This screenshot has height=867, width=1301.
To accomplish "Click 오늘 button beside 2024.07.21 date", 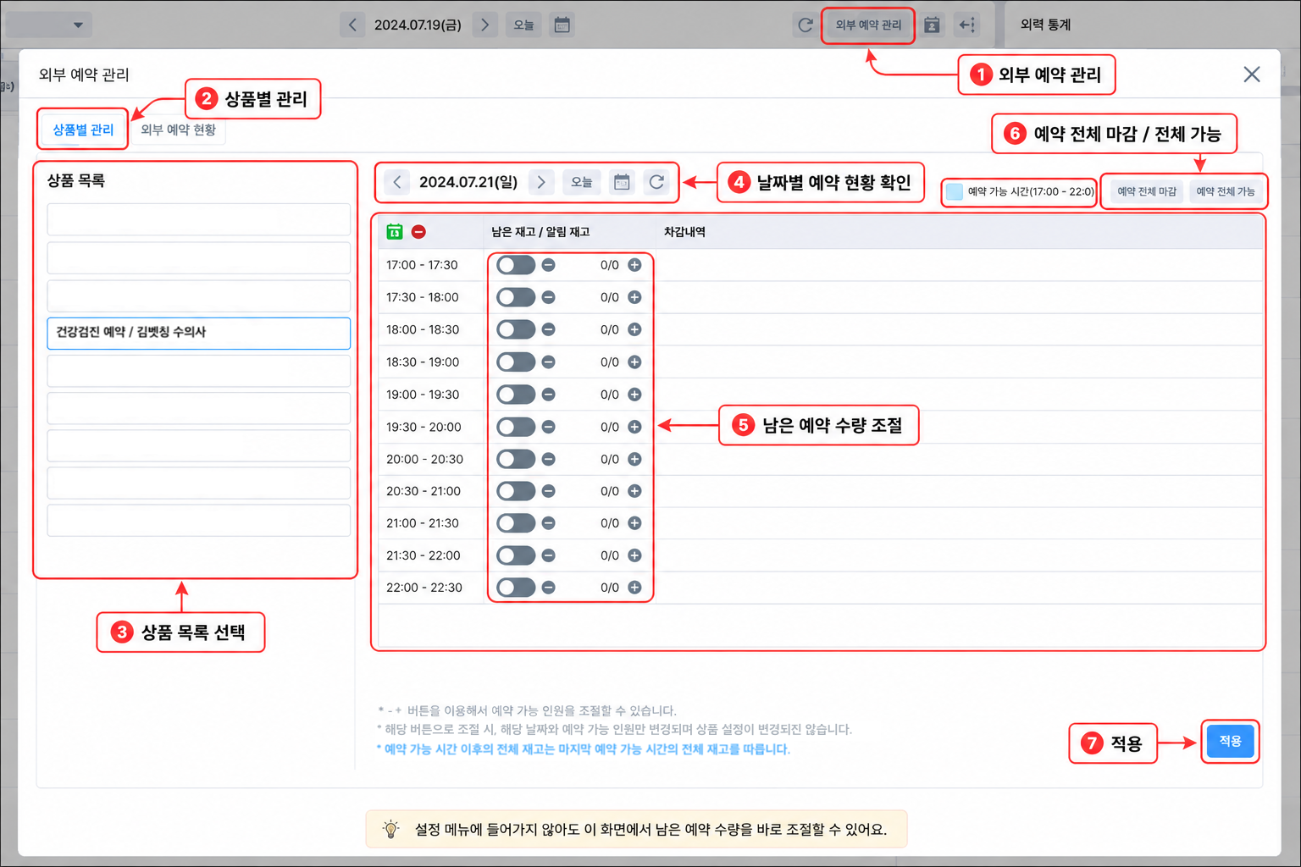I will click(x=582, y=182).
